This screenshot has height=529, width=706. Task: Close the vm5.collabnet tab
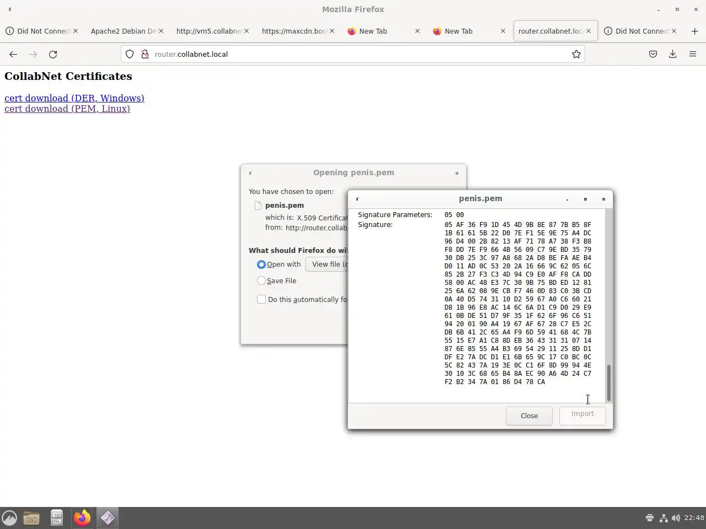[247, 31]
